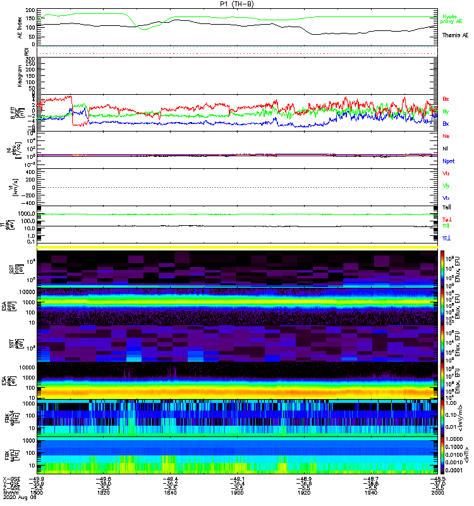This screenshot has height=506, width=474.
Task: Click the zero dotted line in Vi panel
Action: (x=237, y=187)
